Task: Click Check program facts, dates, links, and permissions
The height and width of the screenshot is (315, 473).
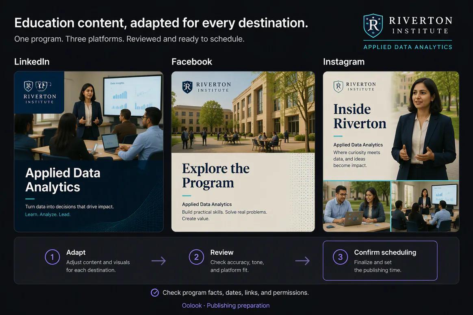Action: (x=236, y=293)
